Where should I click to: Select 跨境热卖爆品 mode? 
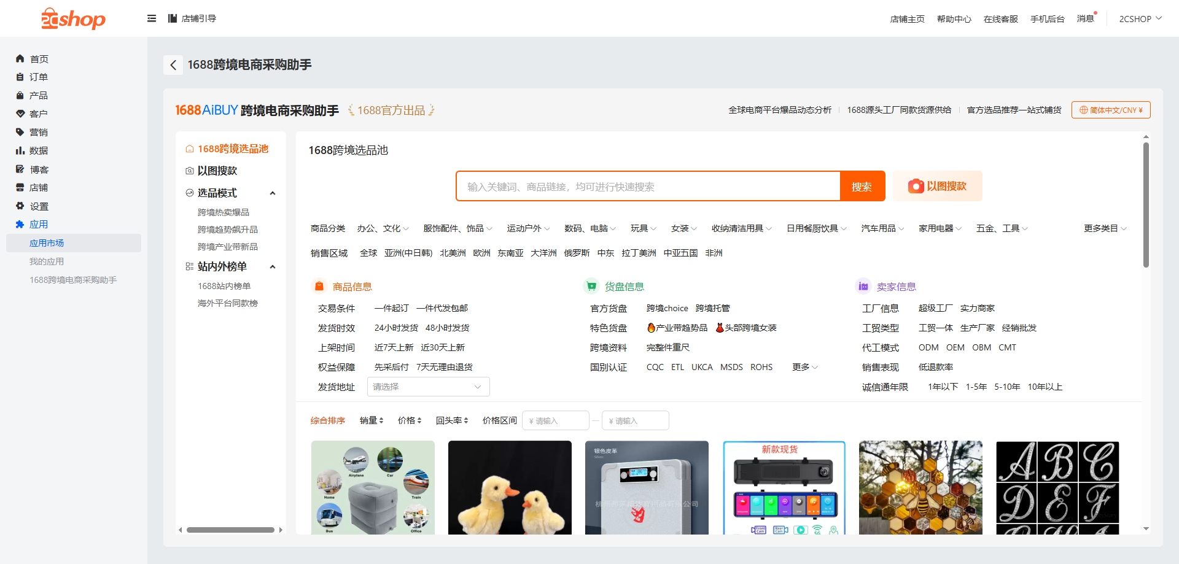click(x=224, y=212)
